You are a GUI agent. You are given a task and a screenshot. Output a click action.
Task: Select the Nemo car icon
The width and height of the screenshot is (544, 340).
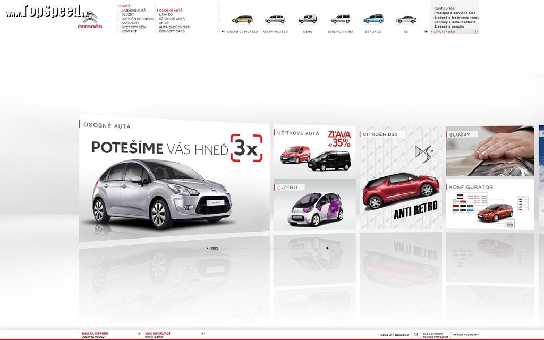[x=308, y=19]
